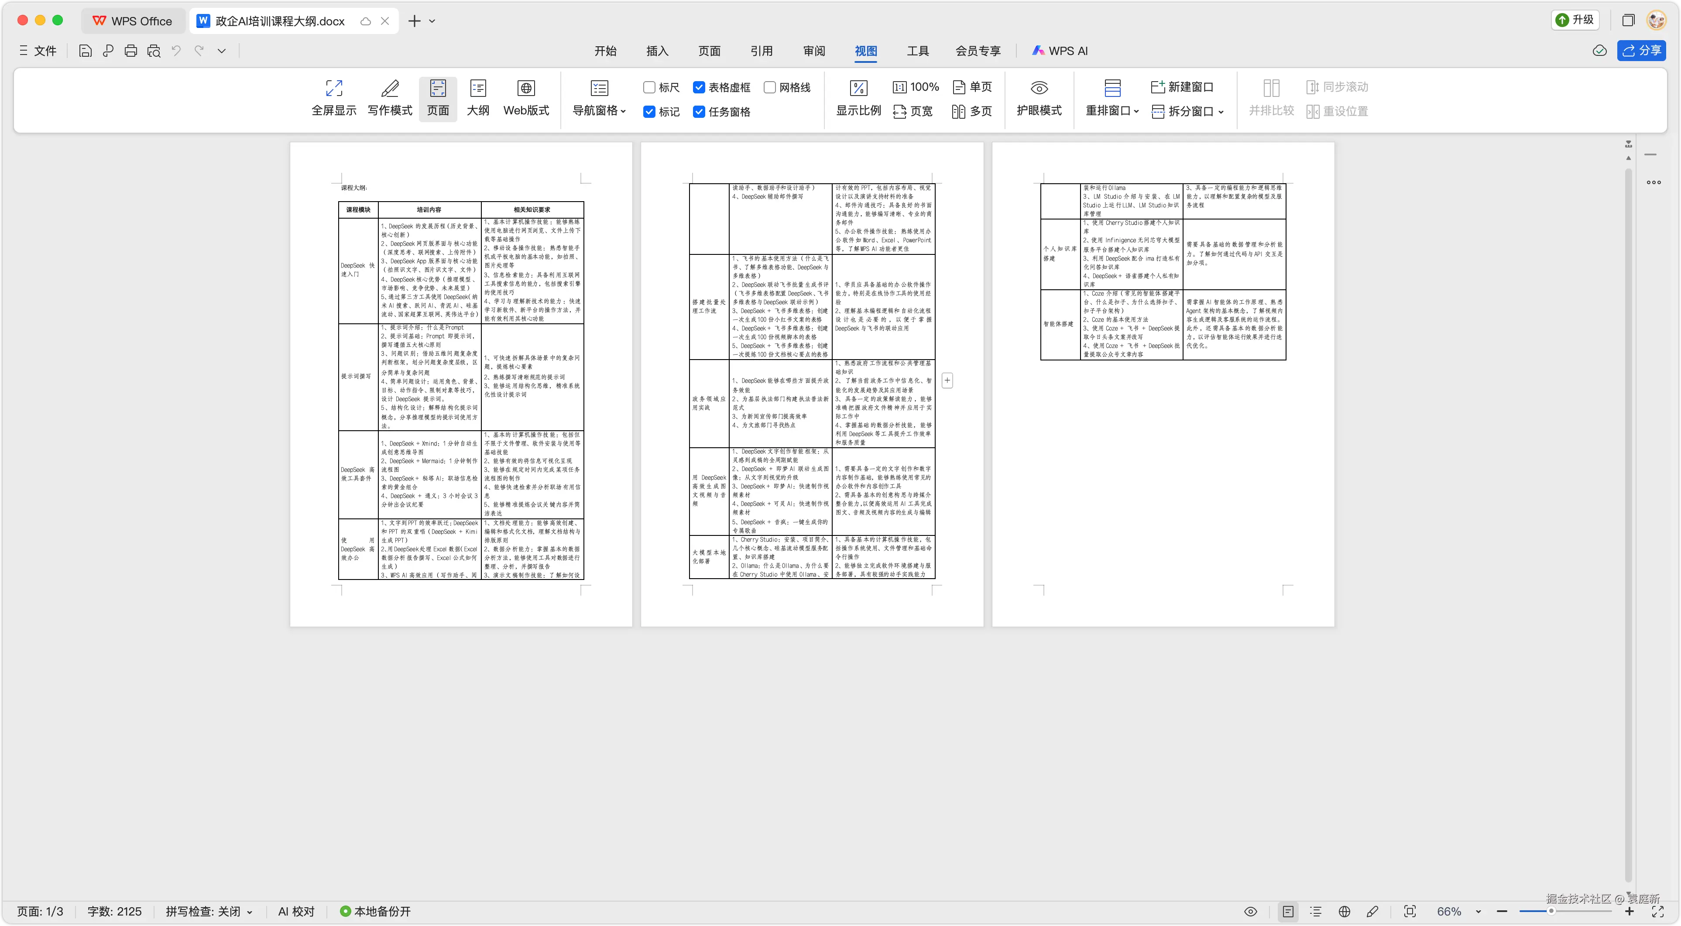Add a new tab with plus button

tap(414, 21)
